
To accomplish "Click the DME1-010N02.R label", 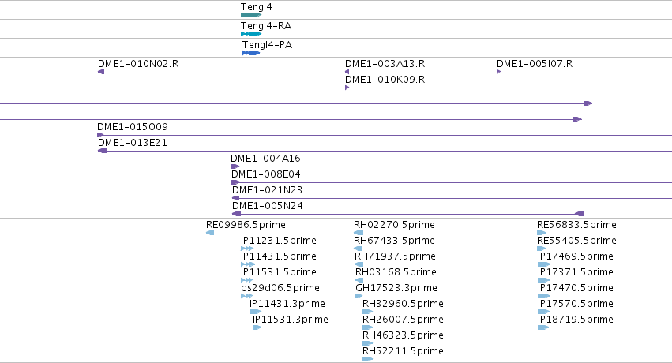I will point(138,64).
